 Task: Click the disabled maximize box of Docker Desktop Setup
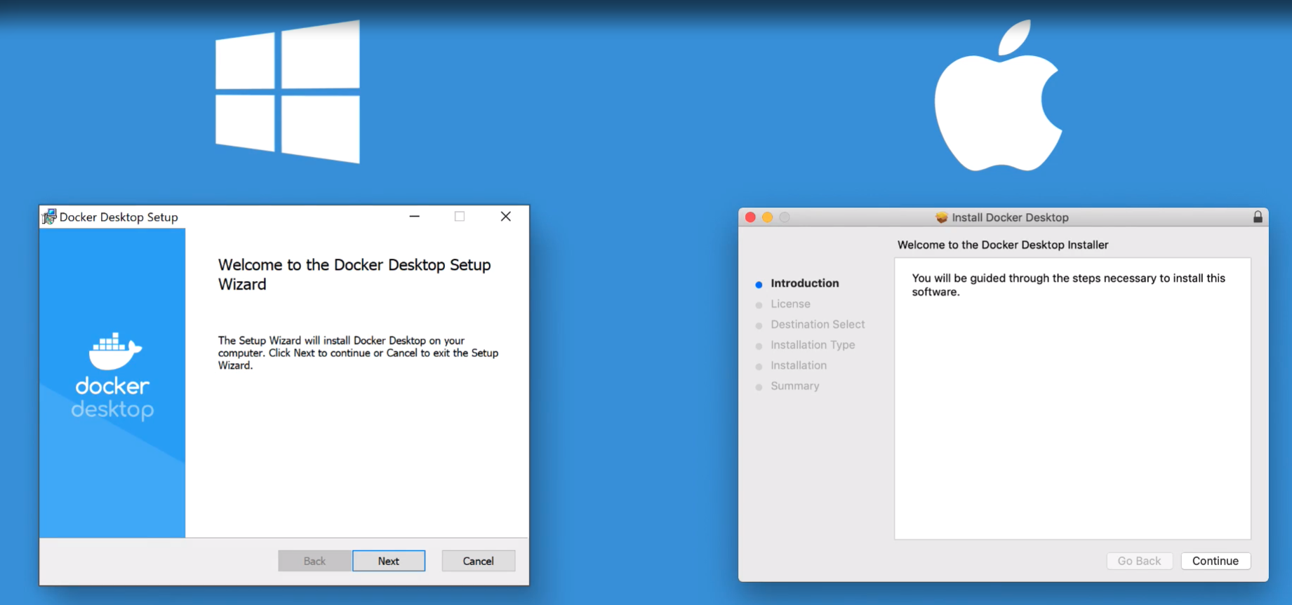tap(460, 217)
